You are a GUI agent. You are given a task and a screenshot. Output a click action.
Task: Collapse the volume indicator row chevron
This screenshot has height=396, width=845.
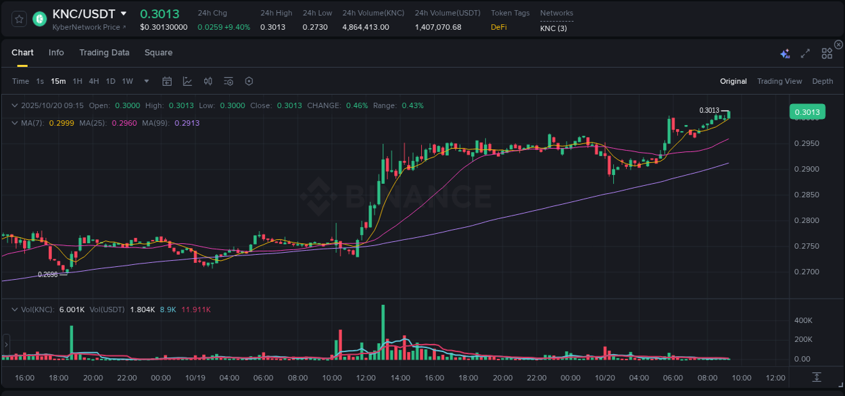[15, 309]
